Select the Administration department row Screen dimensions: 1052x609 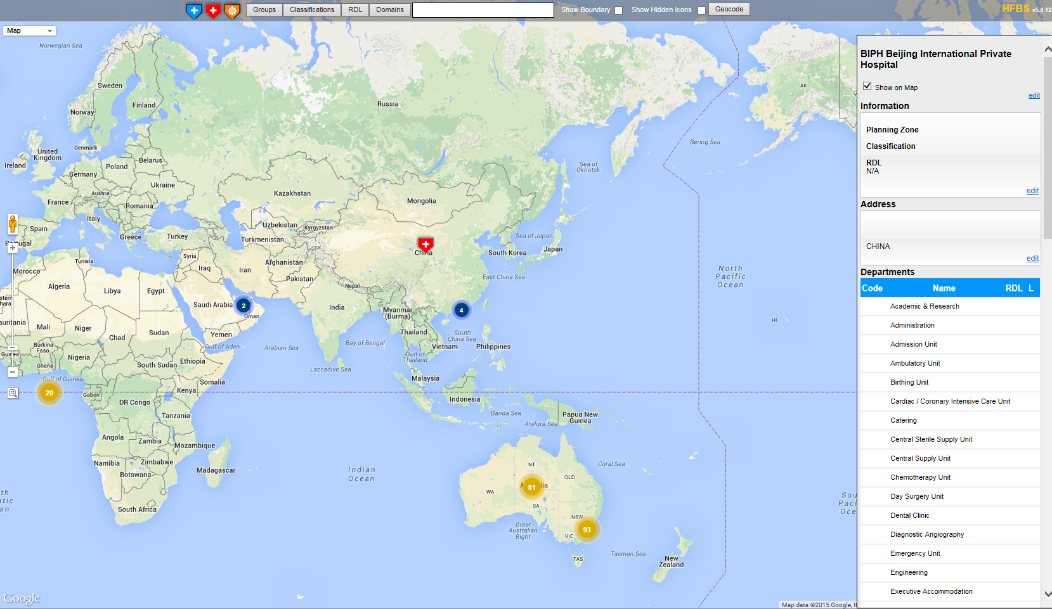950,325
